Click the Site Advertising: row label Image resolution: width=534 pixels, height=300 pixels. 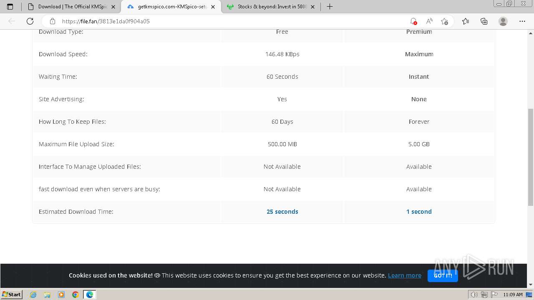tap(61, 99)
